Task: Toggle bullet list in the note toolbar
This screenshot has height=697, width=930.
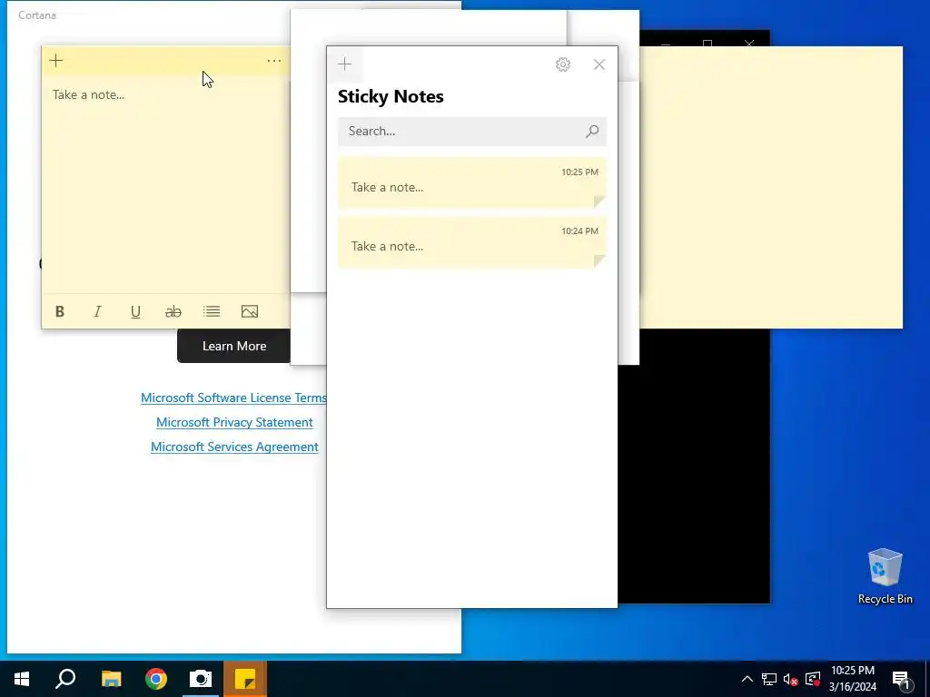Action: point(211,312)
